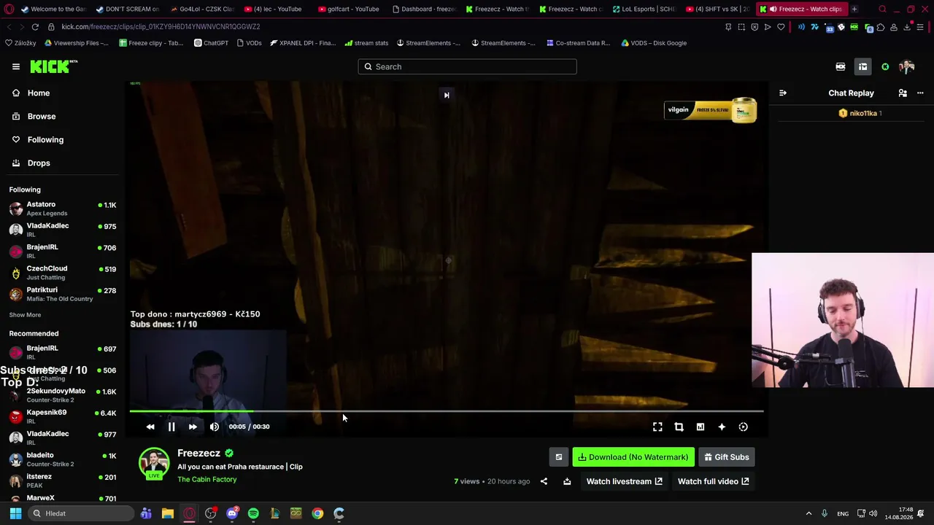Open Spotify from the taskbar
Viewport: 934px width, 525px height.
tap(253, 513)
